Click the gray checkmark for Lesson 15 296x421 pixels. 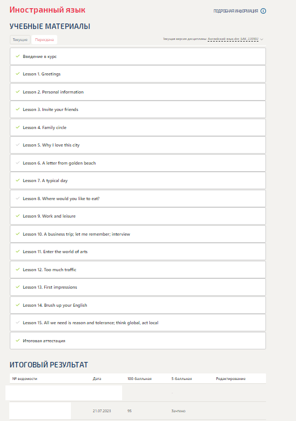17,323
